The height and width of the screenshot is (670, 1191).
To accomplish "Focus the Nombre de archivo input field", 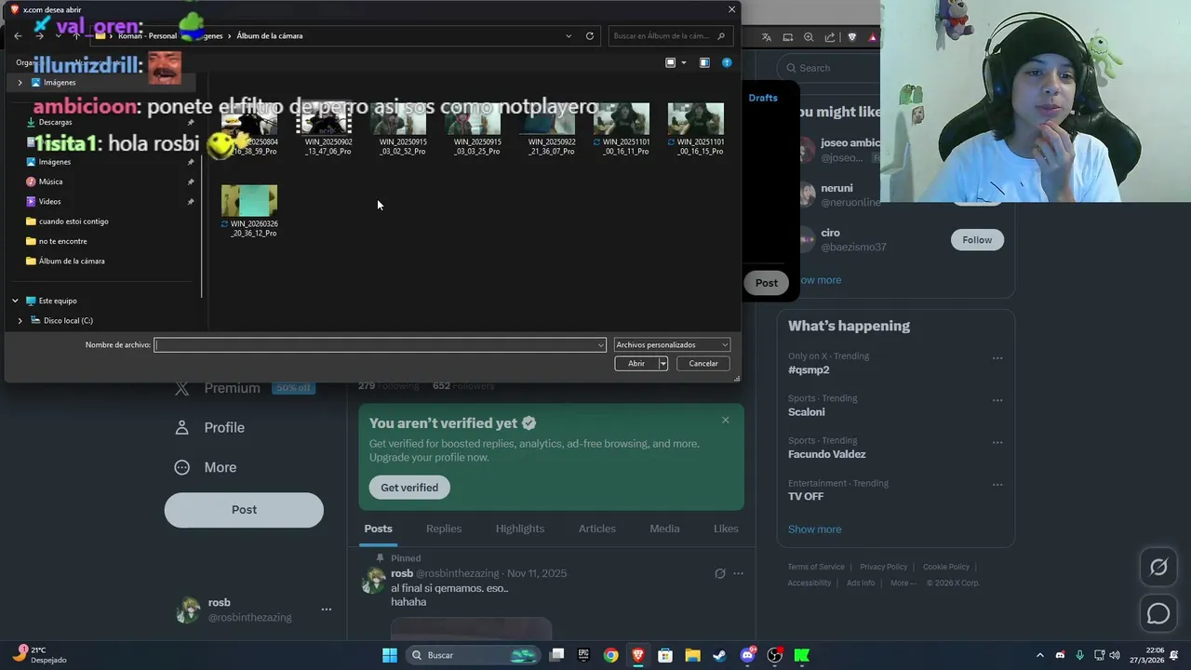I will [x=375, y=345].
